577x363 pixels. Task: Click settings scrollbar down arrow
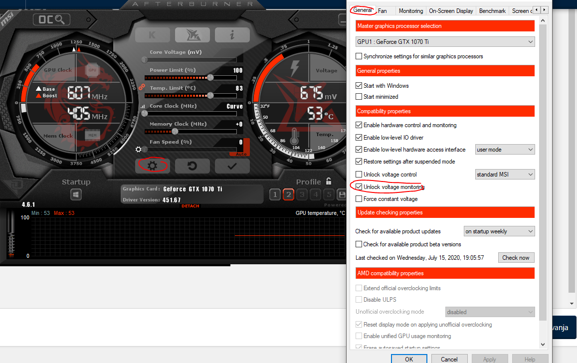click(x=543, y=345)
